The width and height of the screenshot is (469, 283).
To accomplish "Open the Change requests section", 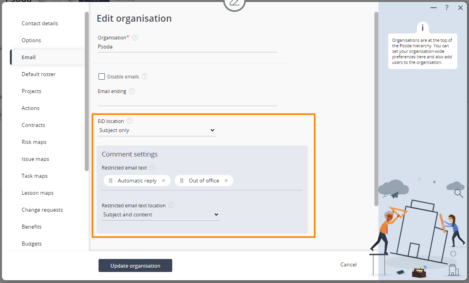I will click(x=42, y=210).
